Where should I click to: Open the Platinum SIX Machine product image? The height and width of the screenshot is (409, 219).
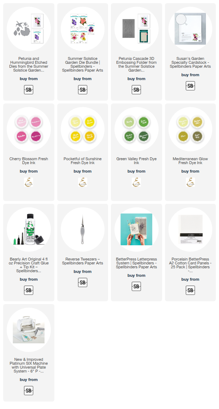pyautogui.click(x=29, y=330)
